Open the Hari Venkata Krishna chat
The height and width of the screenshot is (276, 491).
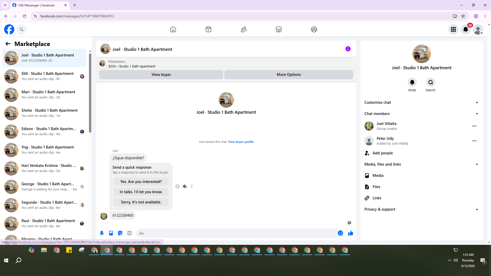[44, 168]
